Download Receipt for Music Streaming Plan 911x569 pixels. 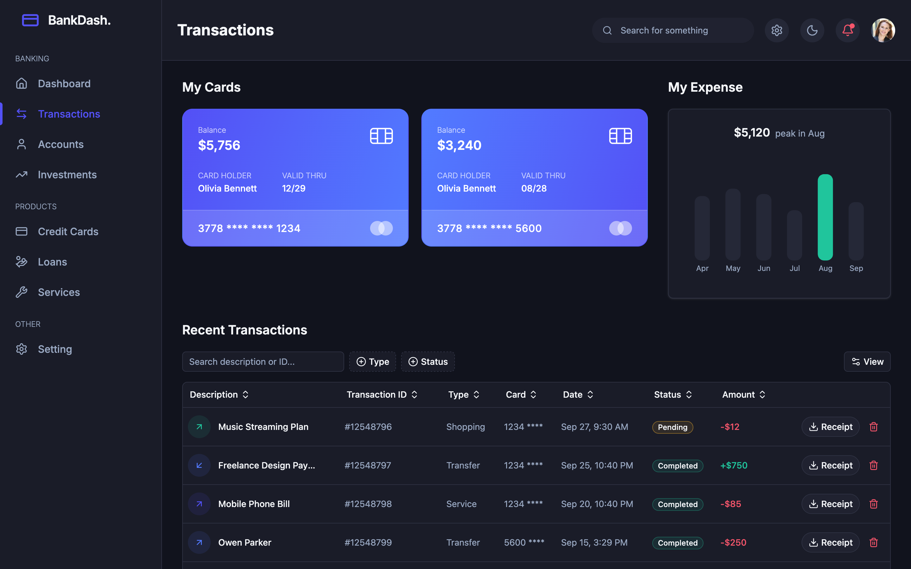[830, 427]
